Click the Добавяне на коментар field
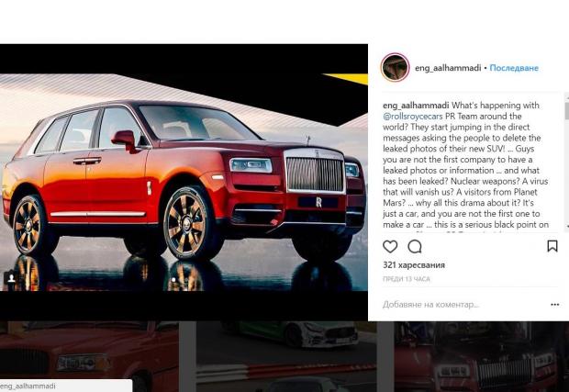The height and width of the screenshot is (392, 569). click(x=464, y=305)
